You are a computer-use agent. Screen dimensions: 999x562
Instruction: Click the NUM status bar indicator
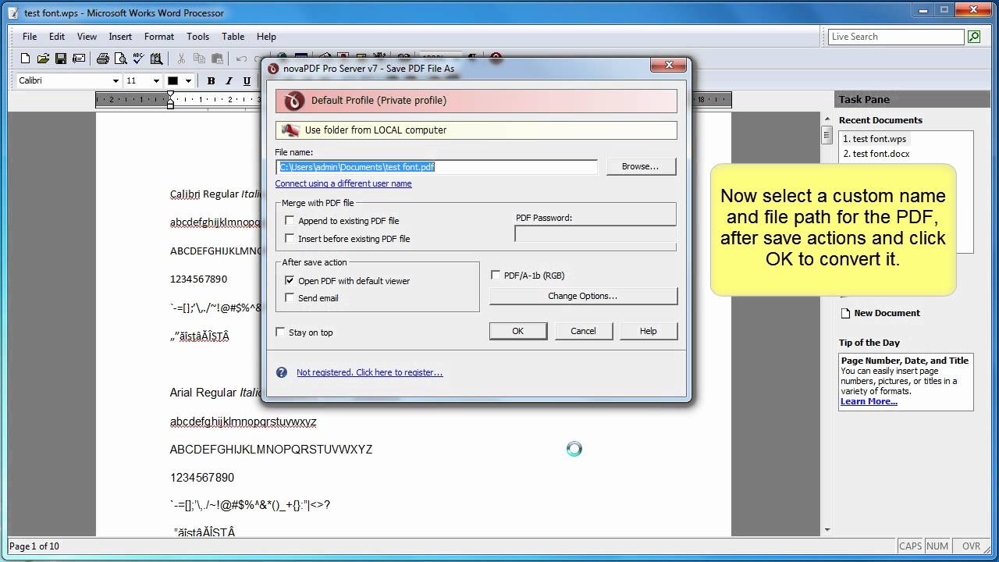coord(937,546)
